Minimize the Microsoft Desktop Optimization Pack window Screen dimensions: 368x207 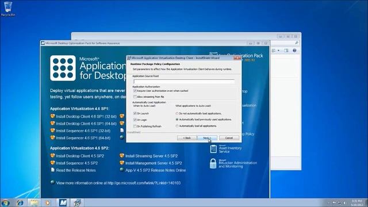251,43
